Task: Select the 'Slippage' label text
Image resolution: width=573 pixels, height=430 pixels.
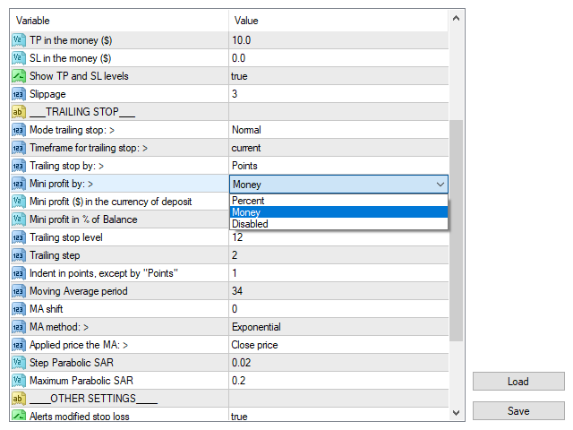Action: point(47,94)
